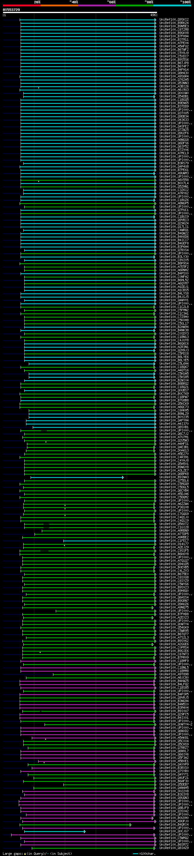194x856 pixels.
Task: Select the UniRef100_C5PDI8 label
Action: [x=174, y=353]
